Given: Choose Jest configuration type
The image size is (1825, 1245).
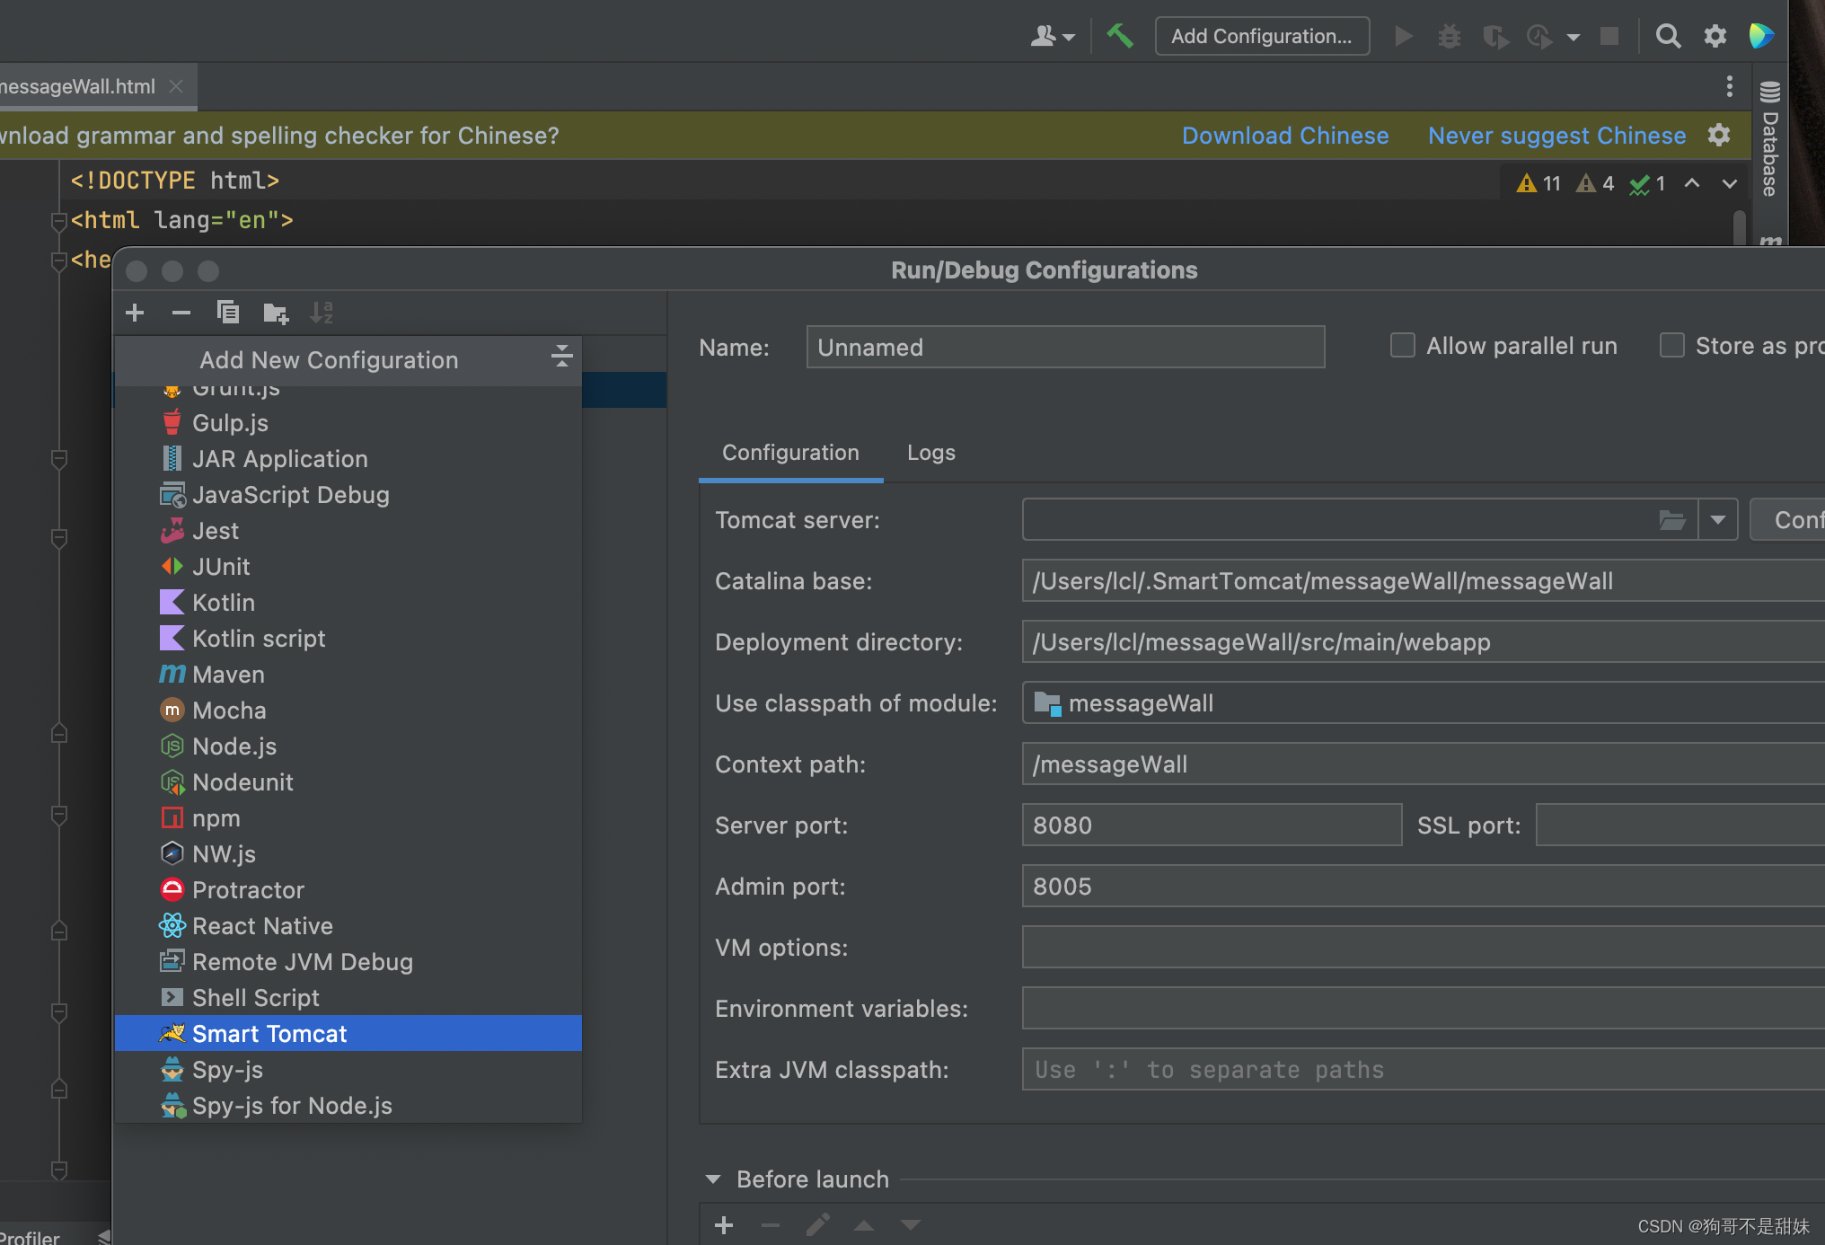Looking at the screenshot, I should click(x=348, y=531).
